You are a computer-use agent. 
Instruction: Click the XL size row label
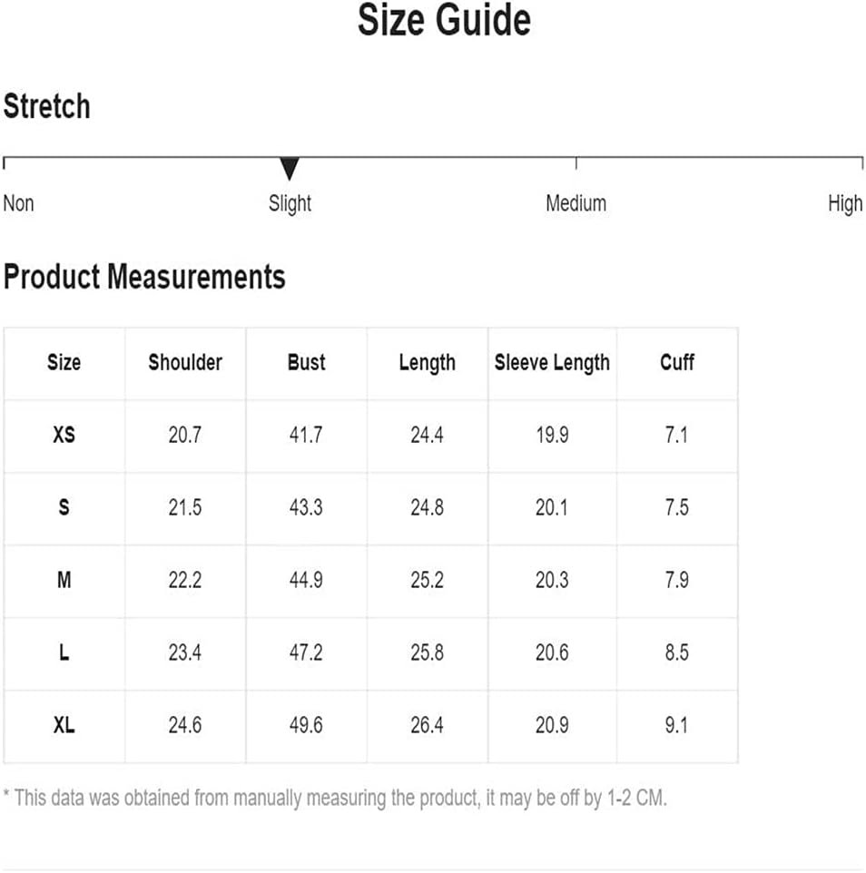pos(64,725)
